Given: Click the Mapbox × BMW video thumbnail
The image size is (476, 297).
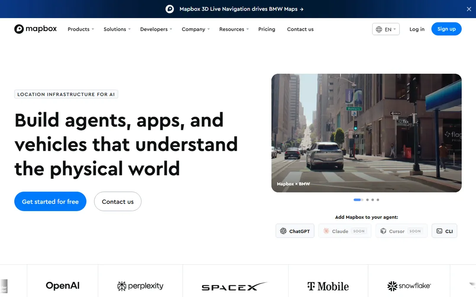Looking at the screenshot, I should coord(367,133).
